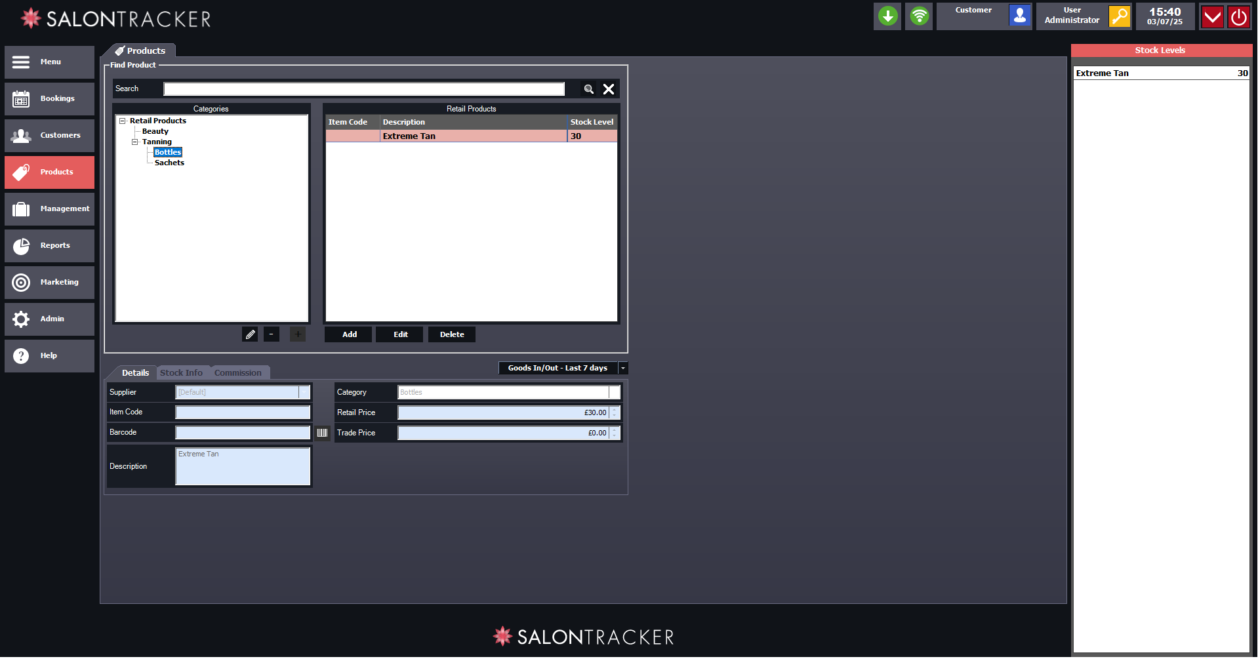Screen dimensions: 1258x659
Task: Click the SalonTracker logo at top left
Action: [x=116, y=18]
